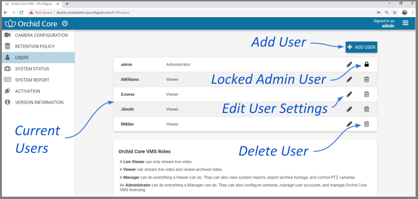
Task: Click the info icon for Version Information
Action: tap(7, 102)
